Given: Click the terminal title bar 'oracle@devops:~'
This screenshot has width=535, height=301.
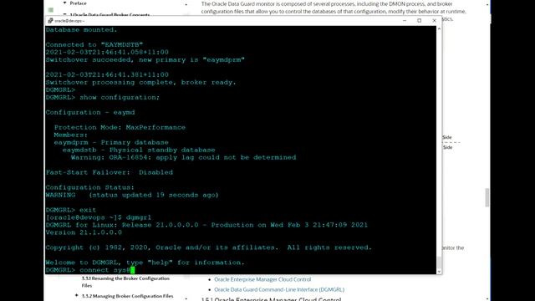Looking at the screenshot, I should coord(69,21).
